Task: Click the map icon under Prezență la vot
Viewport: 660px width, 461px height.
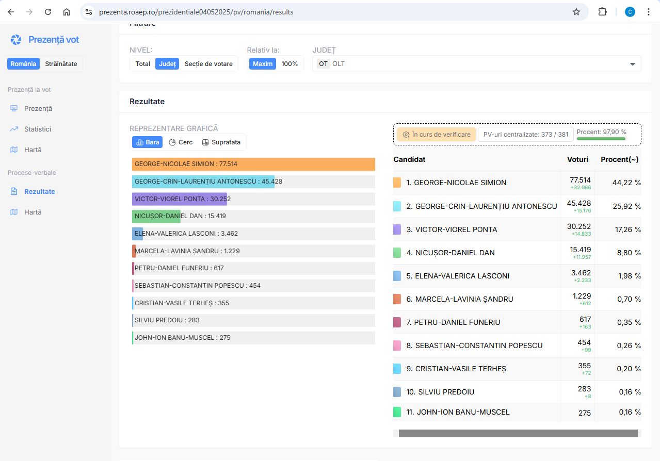Action: pyautogui.click(x=14, y=150)
